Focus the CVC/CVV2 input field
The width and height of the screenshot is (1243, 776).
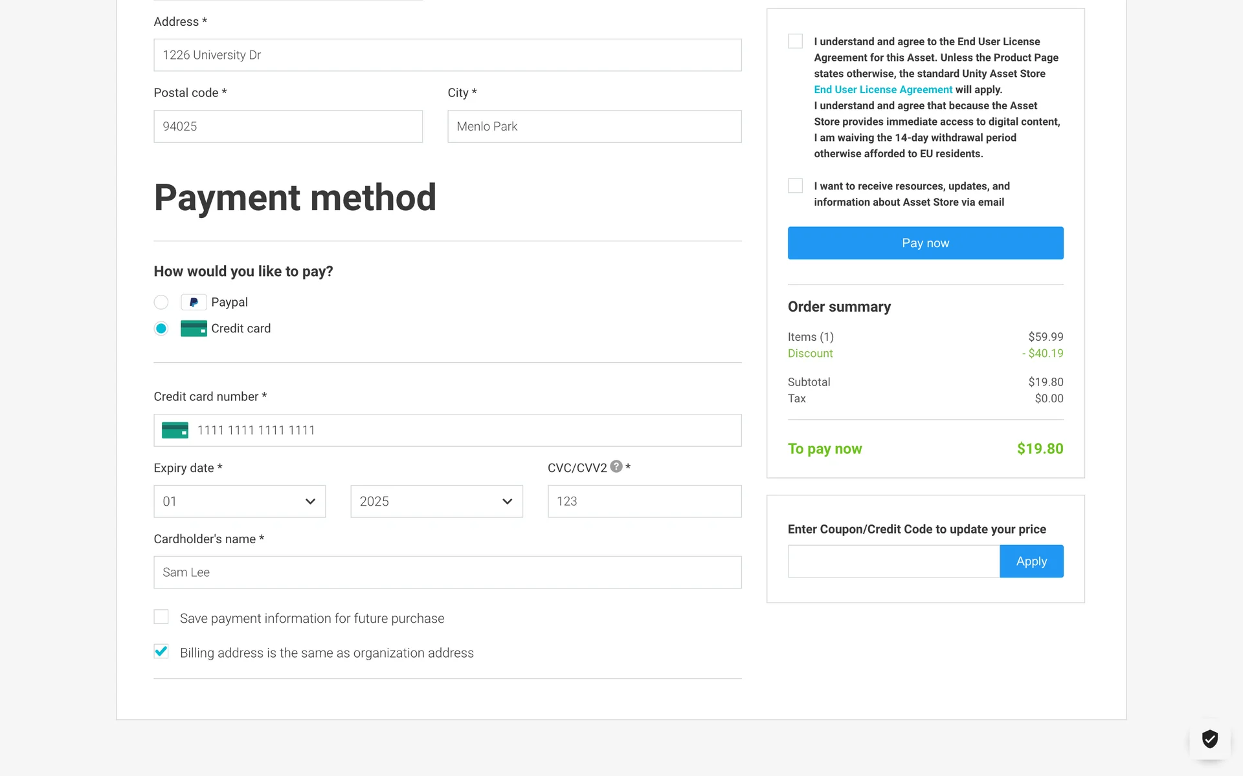(x=644, y=501)
